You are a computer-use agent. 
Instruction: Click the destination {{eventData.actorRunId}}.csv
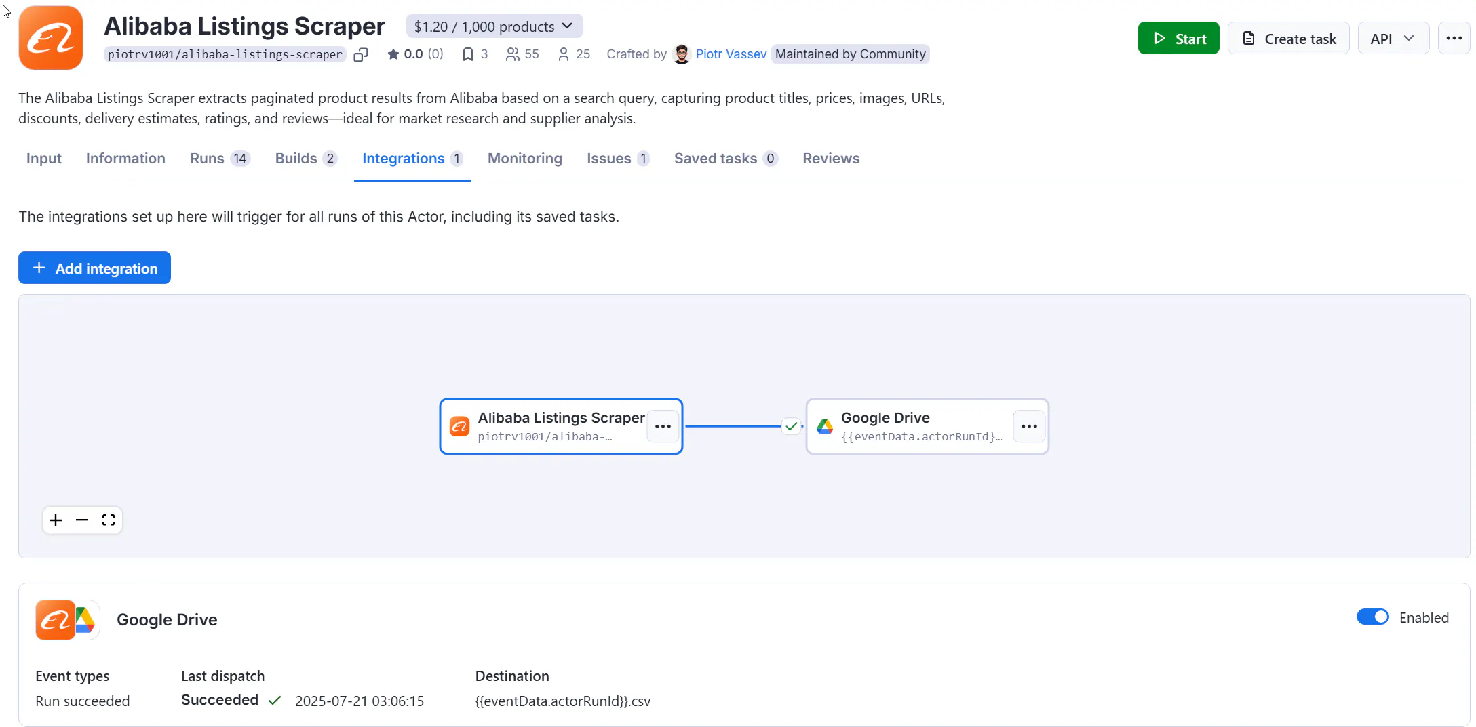[x=563, y=701]
